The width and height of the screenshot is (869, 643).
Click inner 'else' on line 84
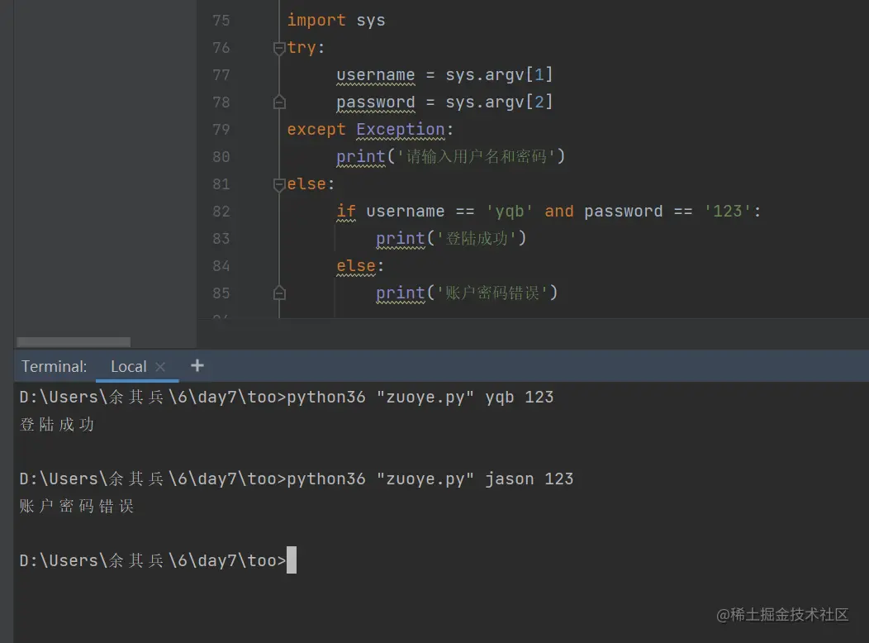pos(356,266)
